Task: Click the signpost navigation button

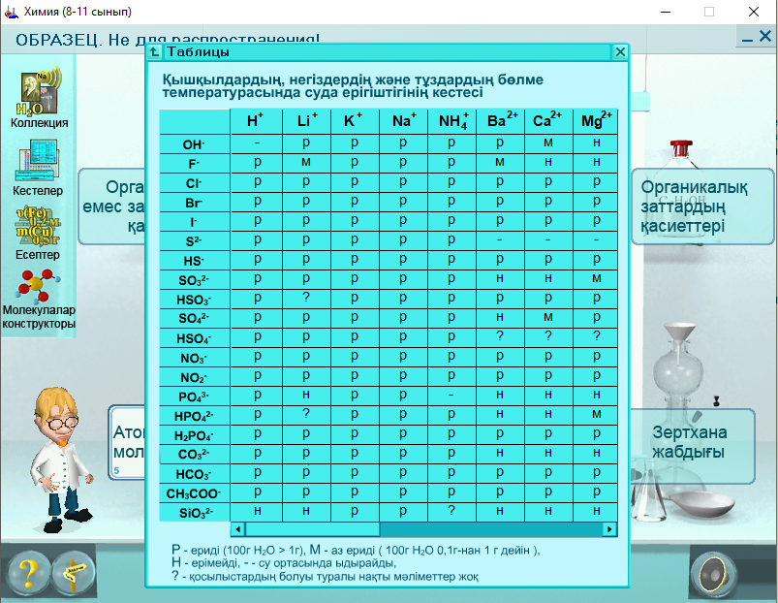Action: point(74,575)
